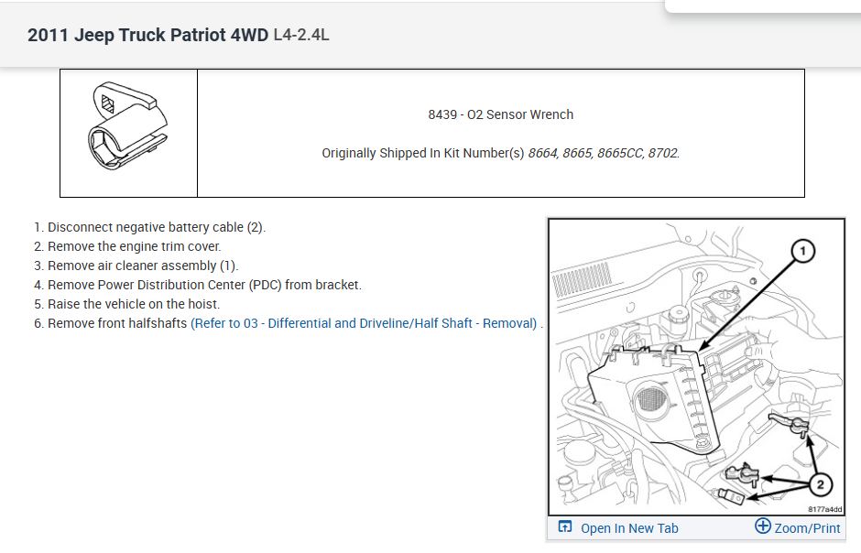Viewport: 861px width, 553px height.
Task: Click the "Open In New Tab" text label
Action: (x=629, y=528)
